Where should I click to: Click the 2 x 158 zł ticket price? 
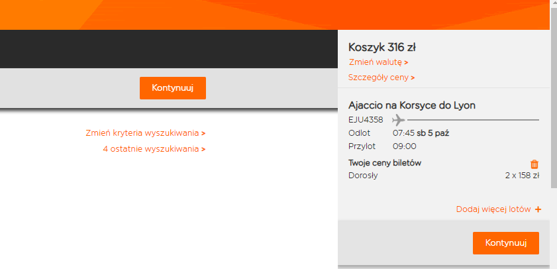tap(522, 176)
